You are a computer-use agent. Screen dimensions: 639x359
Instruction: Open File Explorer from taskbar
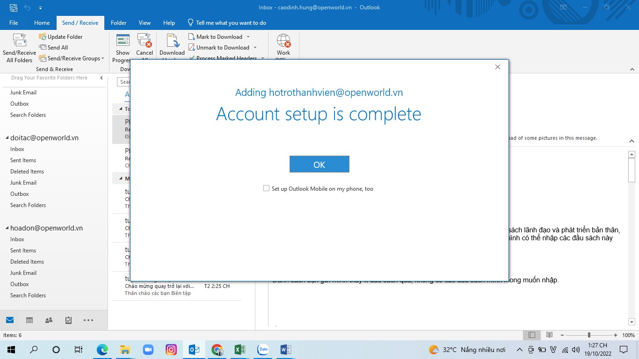click(x=125, y=350)
